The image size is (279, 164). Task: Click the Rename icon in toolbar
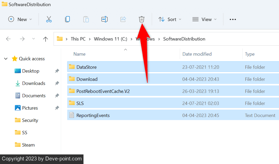(104, 19)
